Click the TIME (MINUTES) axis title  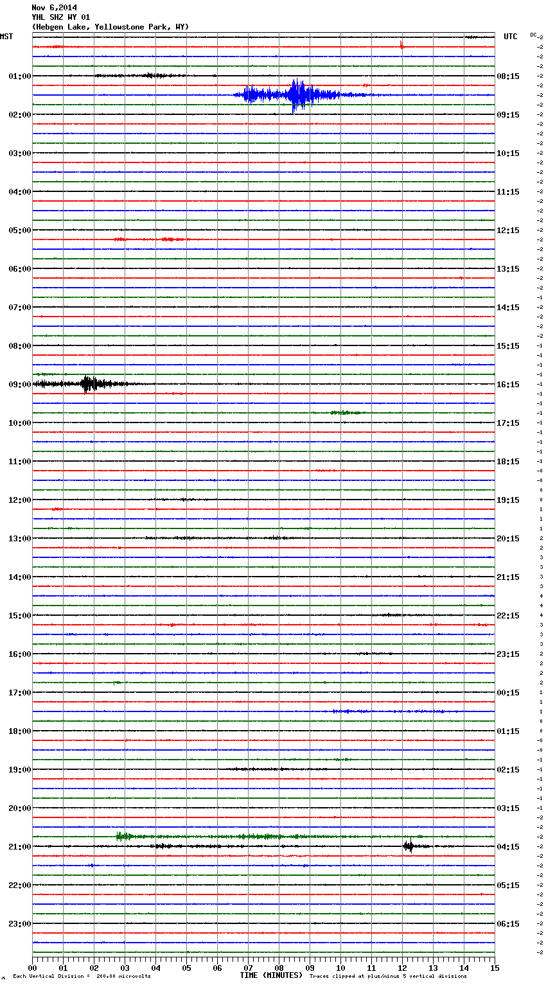click(271, 975)
